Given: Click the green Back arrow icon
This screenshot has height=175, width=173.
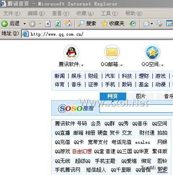Looking at the screenshot, I should (x=4, y=24).
